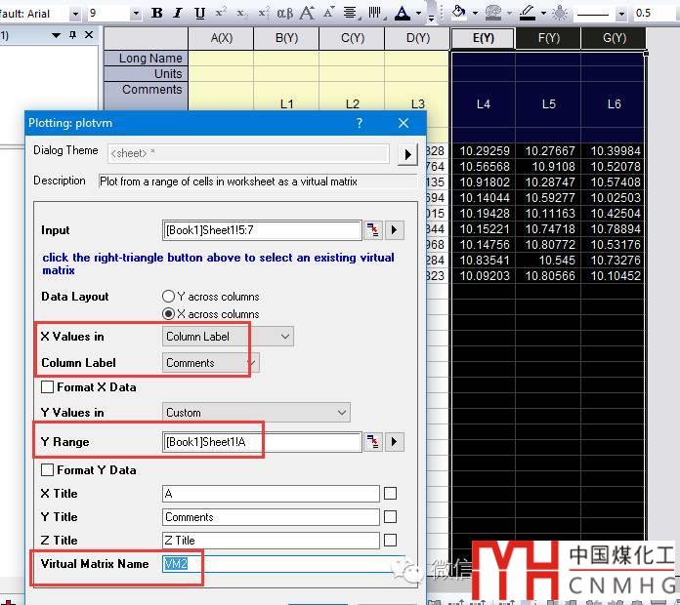This screenshot has height=605, width=680.
Task: Click the line width value field
Action: (655, 14)
